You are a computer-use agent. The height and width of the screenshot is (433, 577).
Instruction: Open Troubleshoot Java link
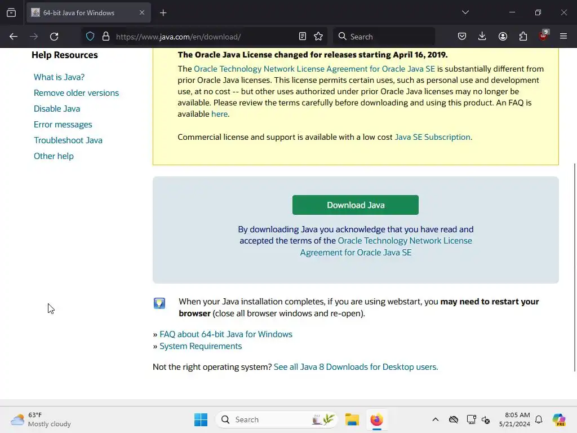coord(68,140)
